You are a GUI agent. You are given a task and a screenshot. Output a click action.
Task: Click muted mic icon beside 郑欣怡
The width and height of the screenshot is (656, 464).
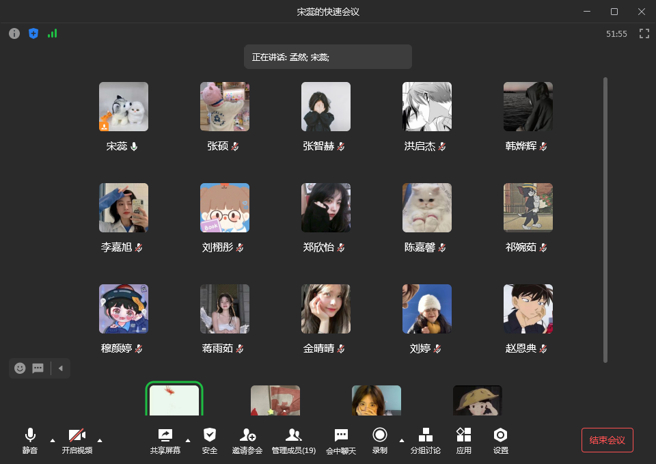341,247
